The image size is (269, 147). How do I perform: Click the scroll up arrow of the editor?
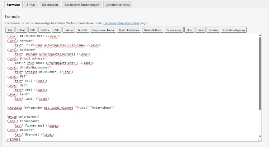click(x=260, y=35)
